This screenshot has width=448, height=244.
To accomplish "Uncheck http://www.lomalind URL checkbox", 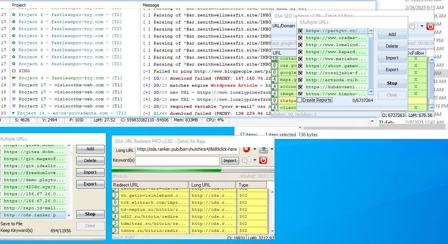I will point(300,45).
